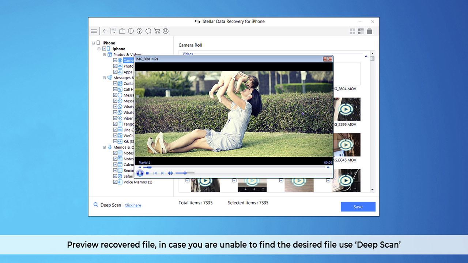Click the blue Save button
The image size is (468, 263).
(x=358, y=207)
